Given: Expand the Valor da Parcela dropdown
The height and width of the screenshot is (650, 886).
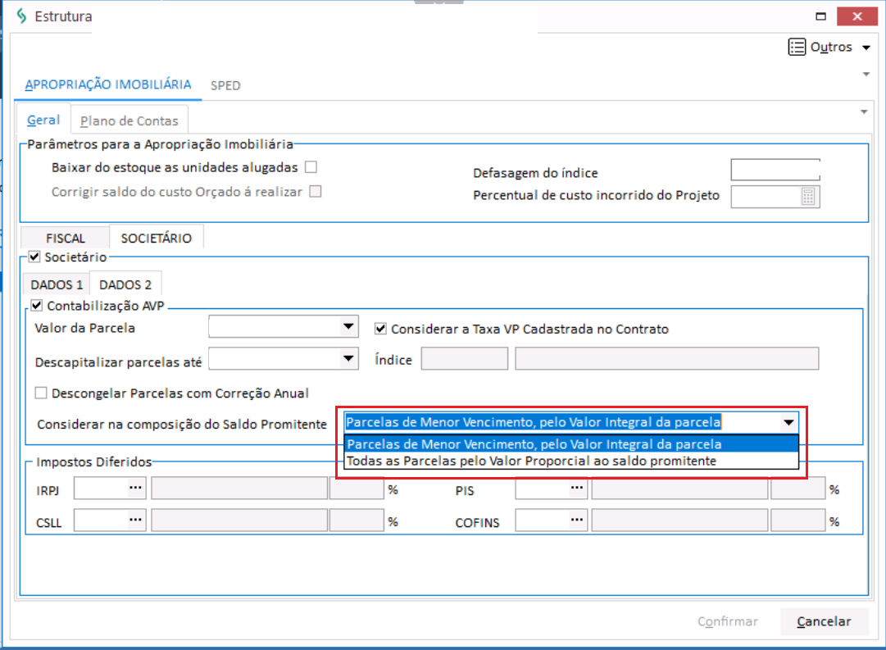Looking at the screenshot, I should tap(348, 328).
